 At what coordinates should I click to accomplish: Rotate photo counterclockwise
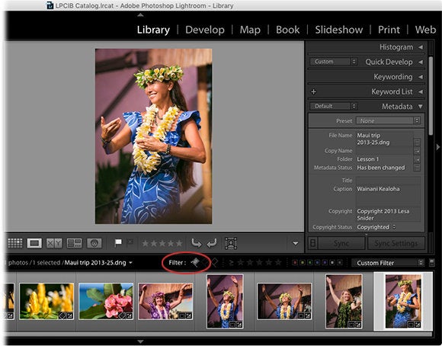click(x=197, y=243)
